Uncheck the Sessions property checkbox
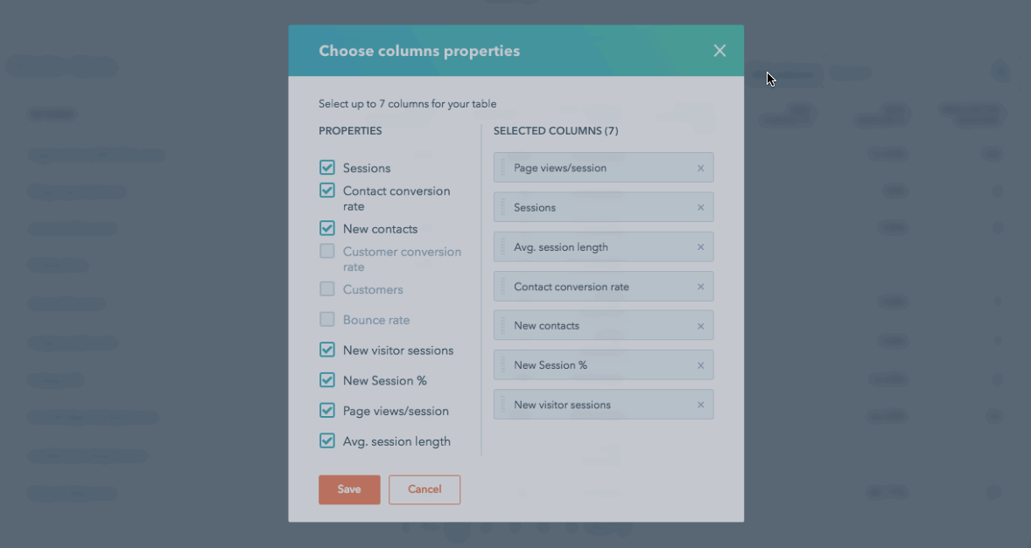This screenshot has height=548, width=1031. pyautogui.click(x=327, y=167)
